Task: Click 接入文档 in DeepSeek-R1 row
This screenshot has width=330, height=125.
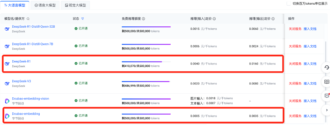Action: pos(310,64)
